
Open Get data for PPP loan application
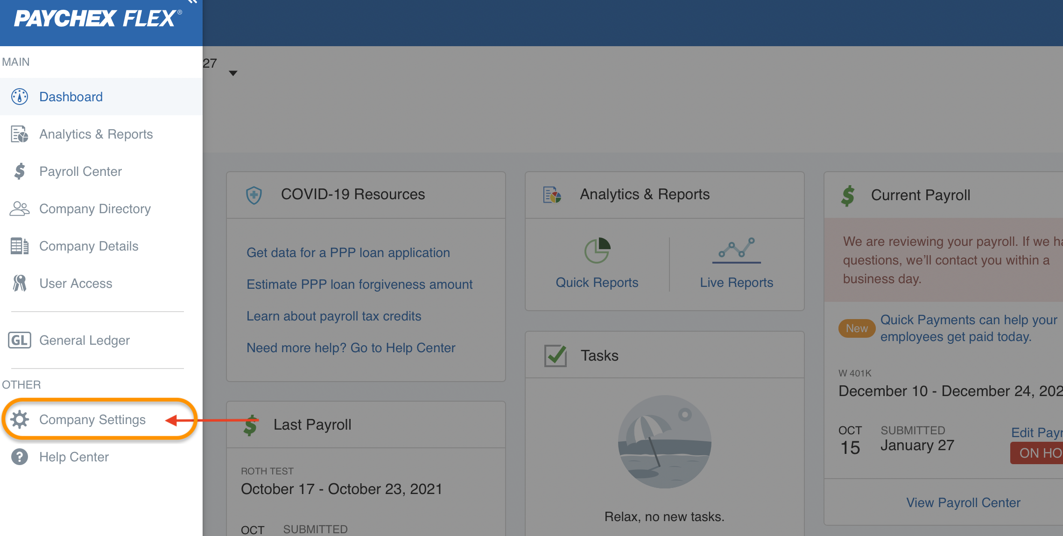pos(348,252)
